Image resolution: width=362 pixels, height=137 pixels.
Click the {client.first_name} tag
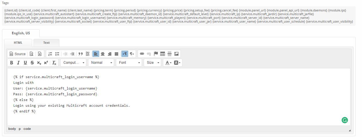click(54, 10)
